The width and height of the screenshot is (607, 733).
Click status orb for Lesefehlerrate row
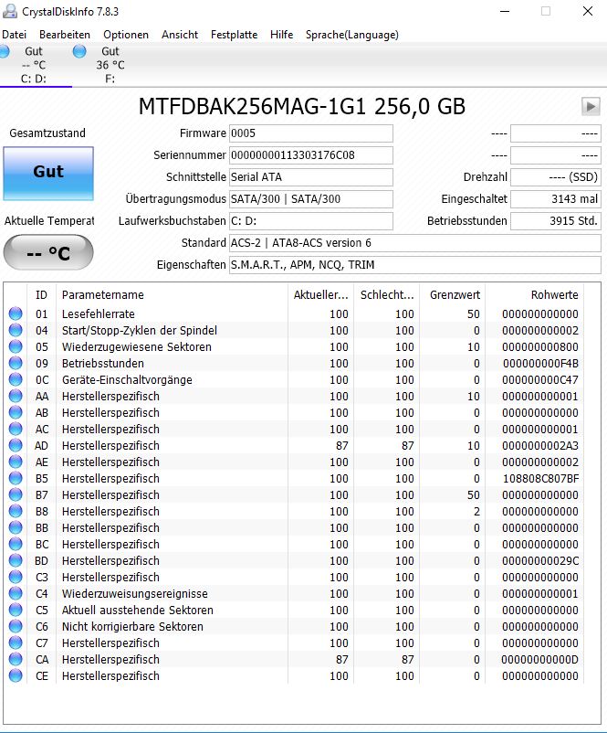tap(16, 313)
